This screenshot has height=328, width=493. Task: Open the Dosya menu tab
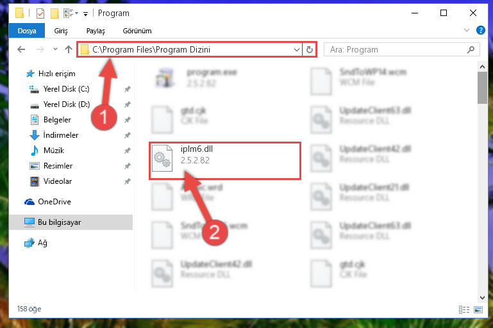[27, 31]
